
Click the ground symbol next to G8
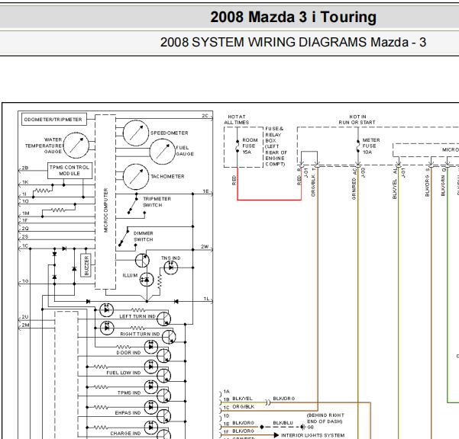click(x=303, y=427)
